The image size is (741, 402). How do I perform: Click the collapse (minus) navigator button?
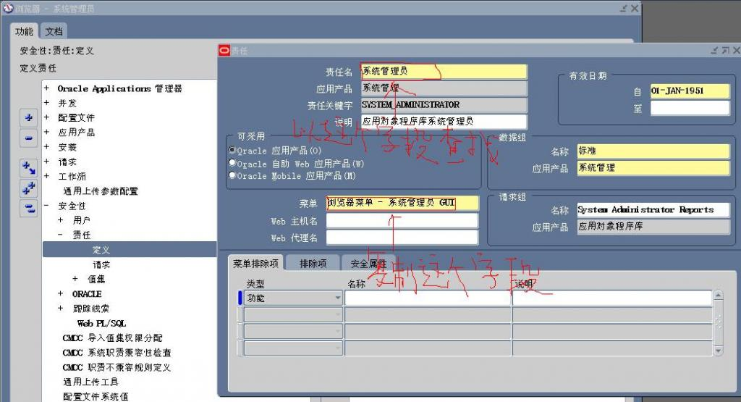[28, 138]
